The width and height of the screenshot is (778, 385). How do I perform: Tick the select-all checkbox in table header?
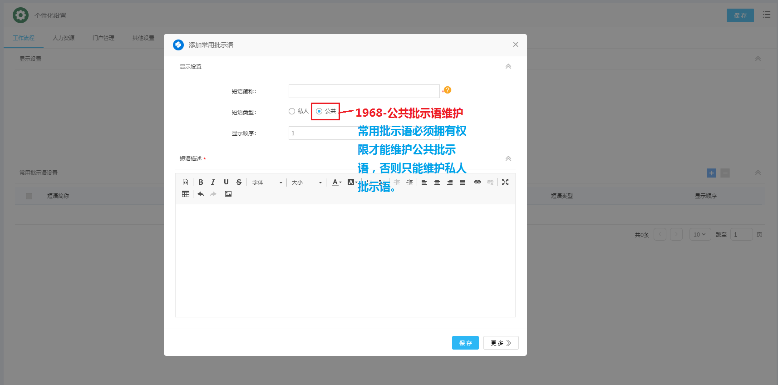(29, 196)
